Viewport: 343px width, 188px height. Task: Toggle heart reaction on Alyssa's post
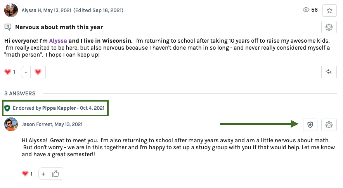click(38, 72)
